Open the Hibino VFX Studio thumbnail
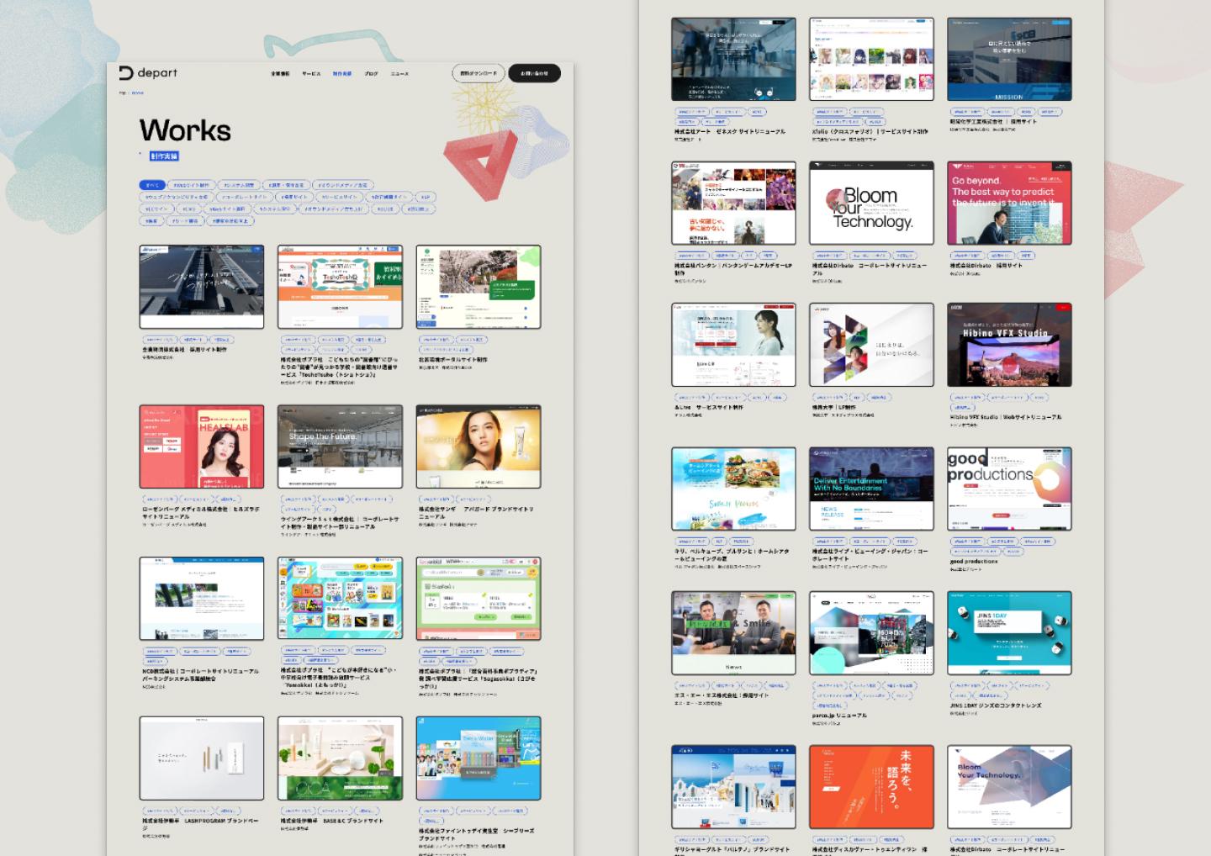 [1009, 345]
